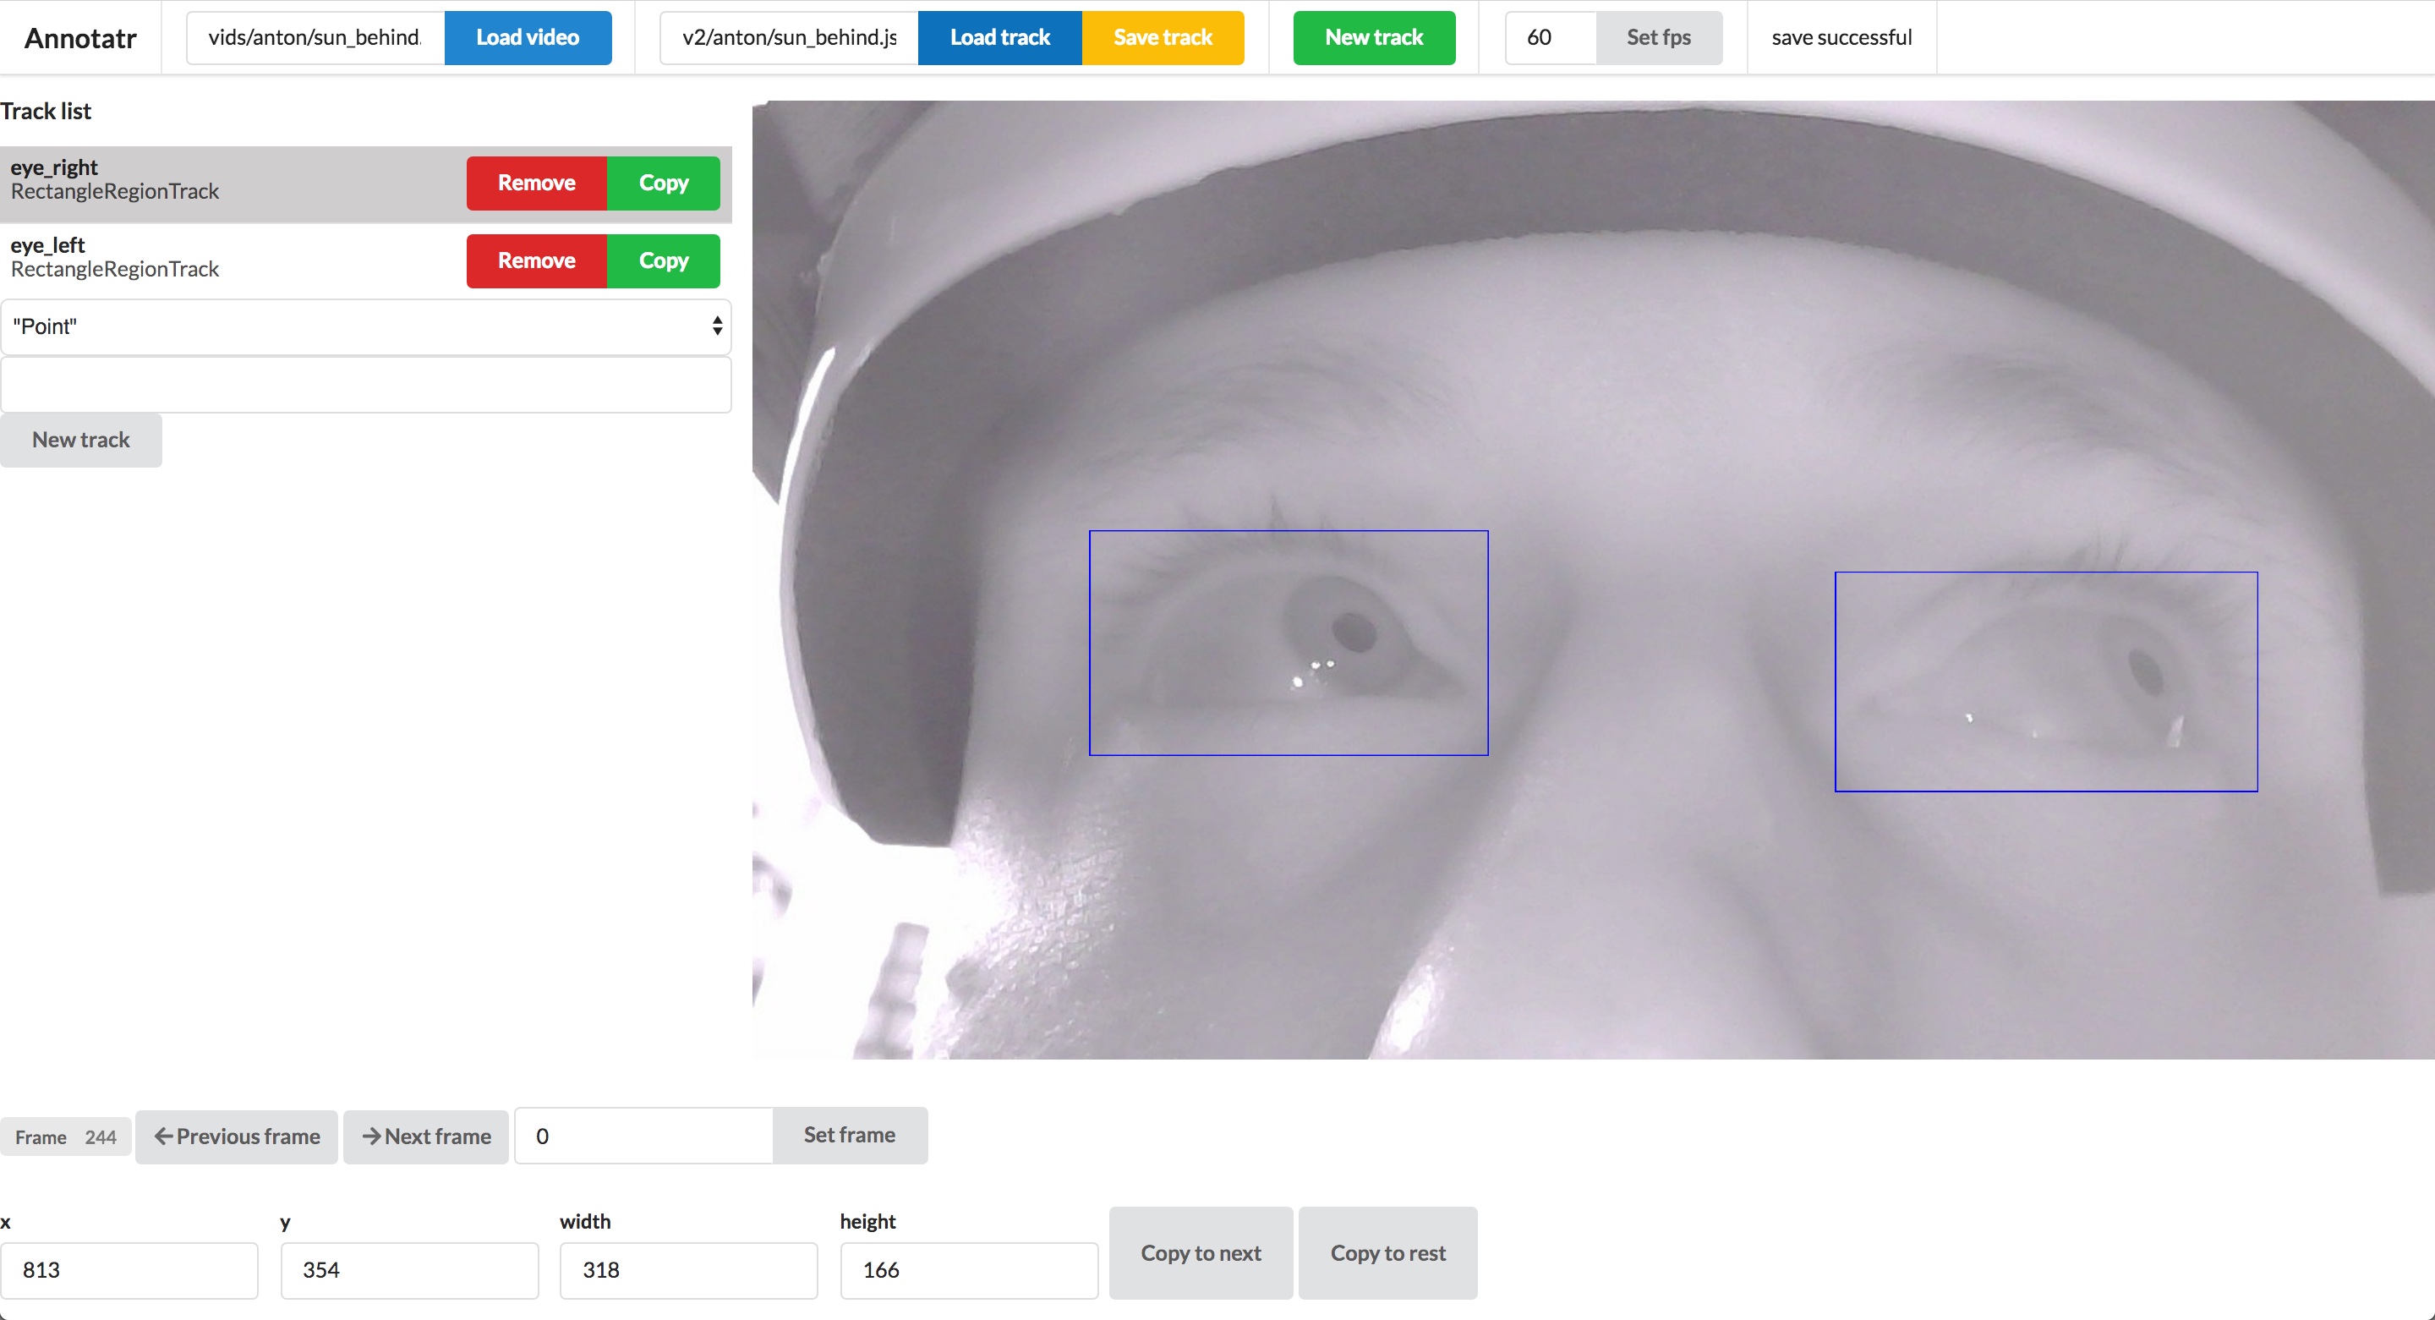The height and width of the screenshot is (1320, 2435).
Task: Click the x coordinate field showing 813
Action: point(129,1269)
